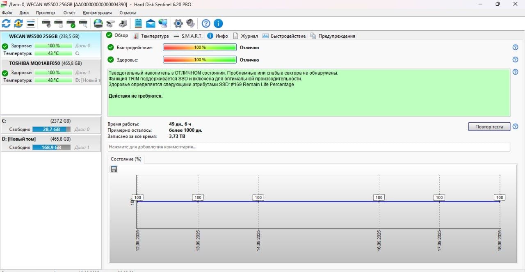Screen dimensions: 525x272
Task: Open the notepad report toolbar icon
Action: tap(138, 23)
